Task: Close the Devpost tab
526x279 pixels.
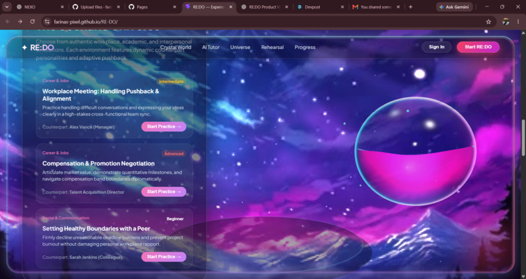Action: [x=343, y=7]
